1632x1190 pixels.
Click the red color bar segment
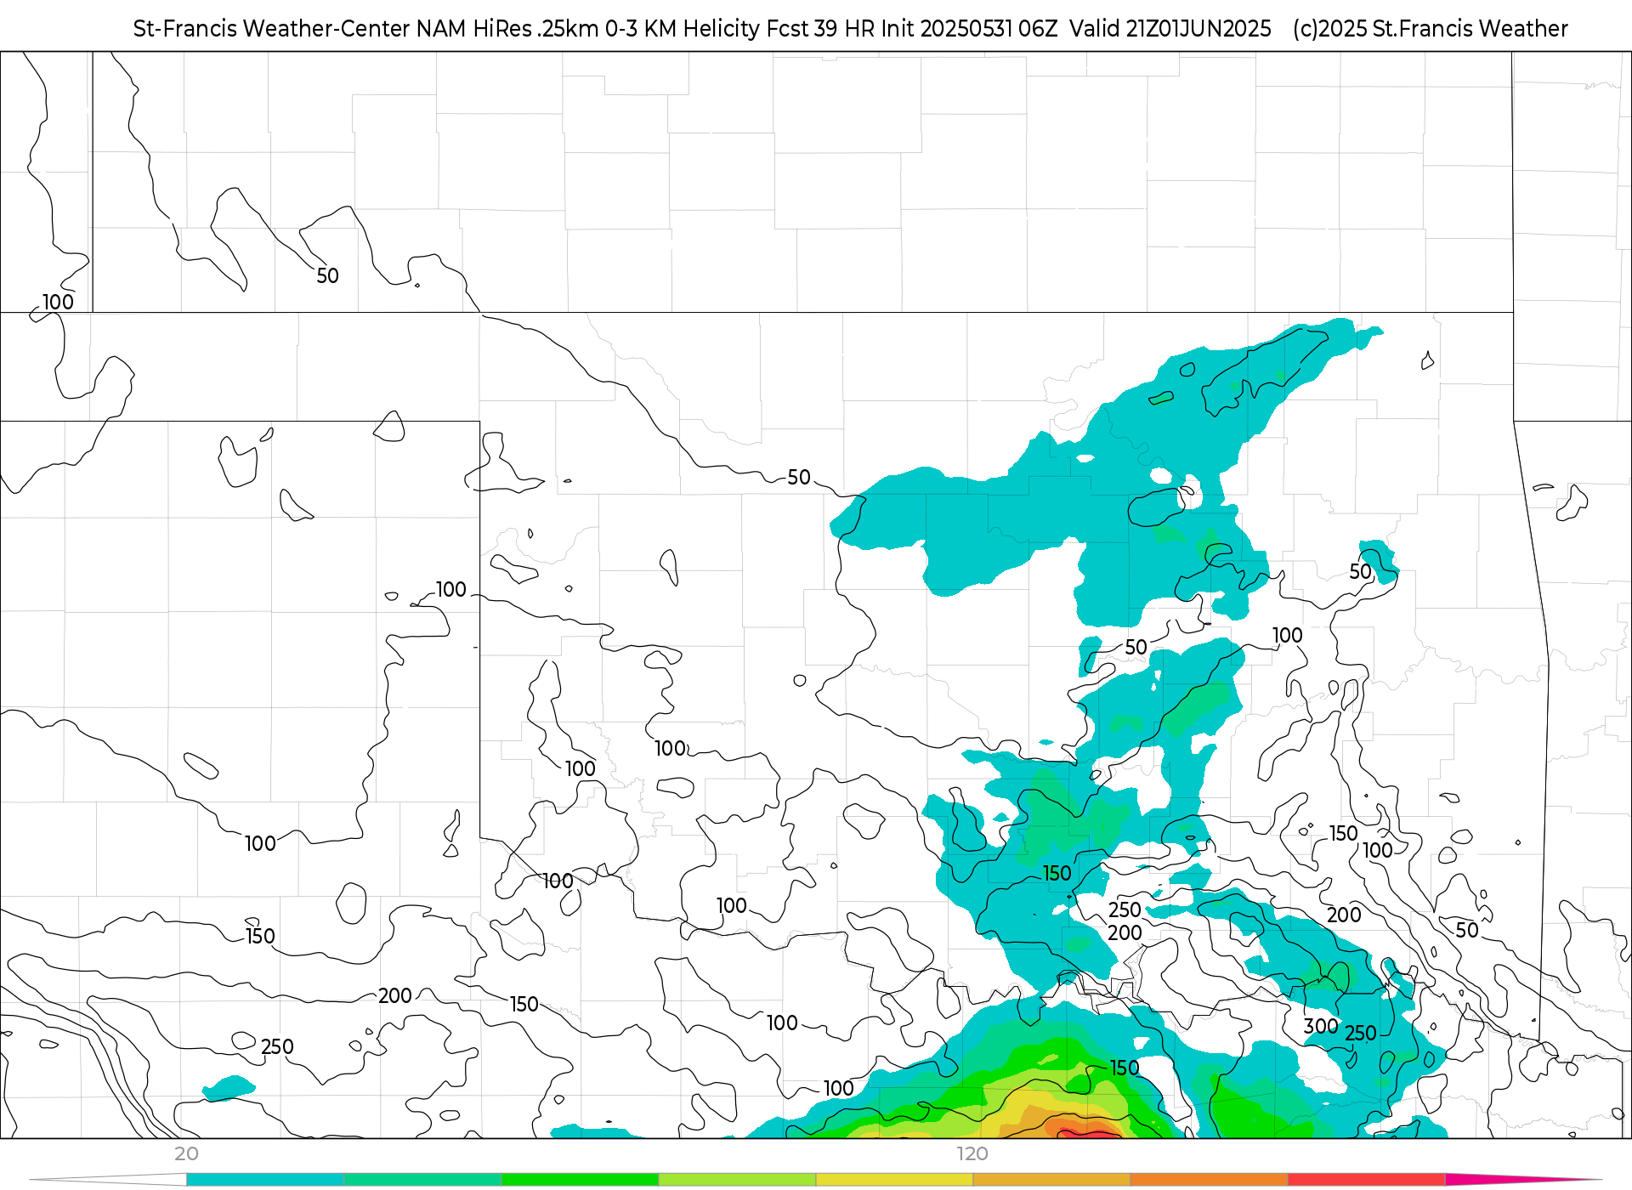point(1366,1180)
